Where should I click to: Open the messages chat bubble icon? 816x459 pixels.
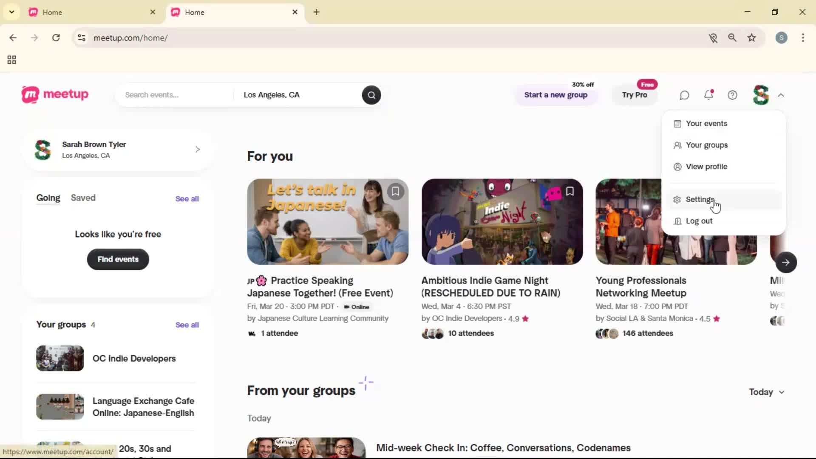[x=684, y=95]
